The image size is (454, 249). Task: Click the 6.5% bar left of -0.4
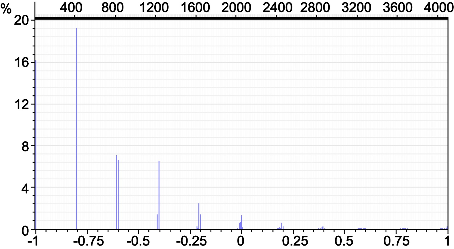click(x=159, y=195)
